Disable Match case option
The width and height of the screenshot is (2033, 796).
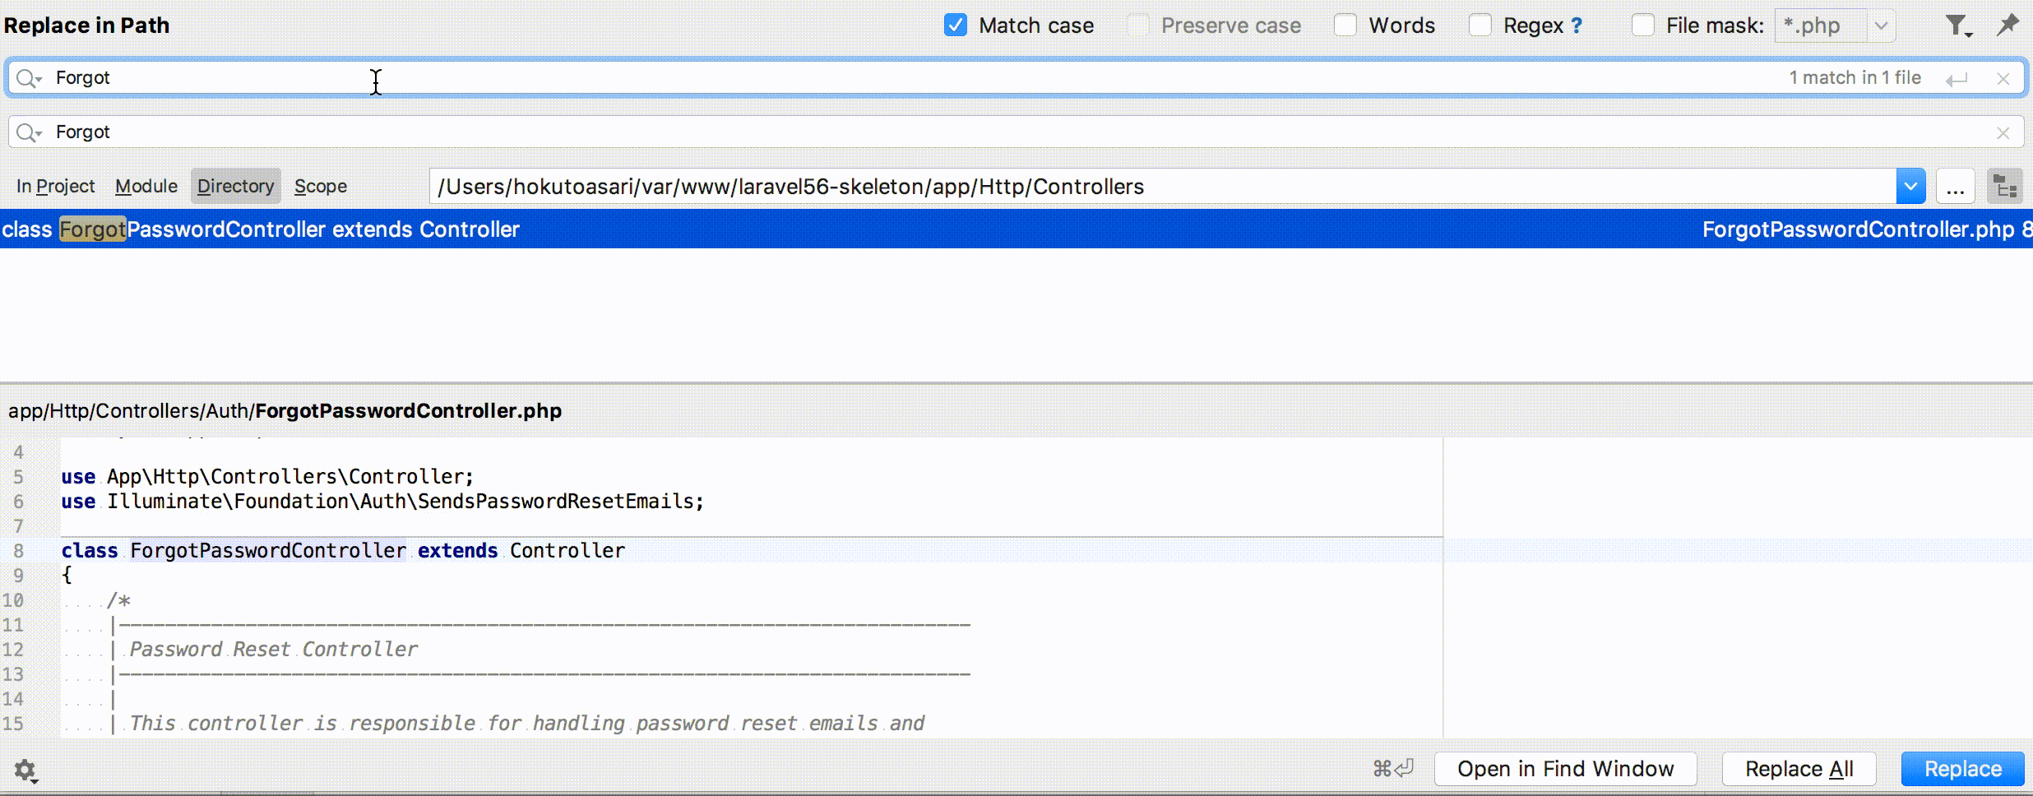[955, 25]
